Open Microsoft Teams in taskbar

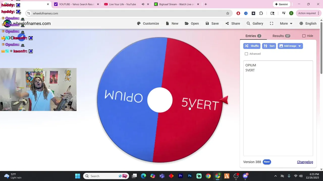click(162, 176)
